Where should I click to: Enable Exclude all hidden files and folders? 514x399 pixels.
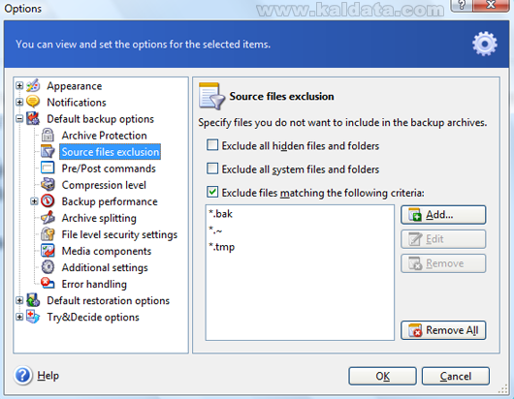212,145
